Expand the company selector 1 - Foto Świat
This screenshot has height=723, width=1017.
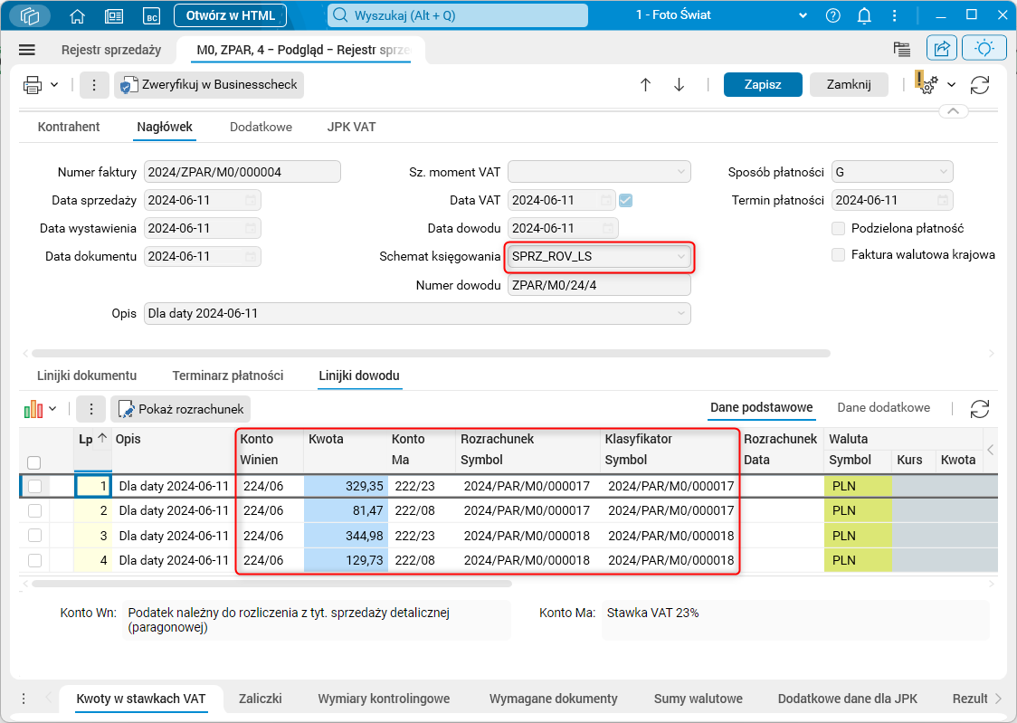(x=803, y=15)
